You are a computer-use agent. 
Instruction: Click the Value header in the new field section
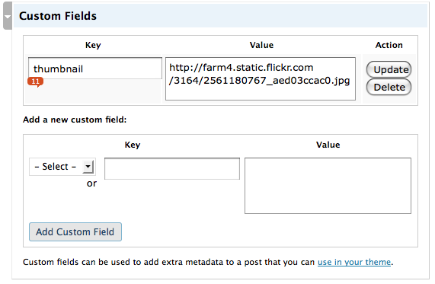click(x=328, y=145)
